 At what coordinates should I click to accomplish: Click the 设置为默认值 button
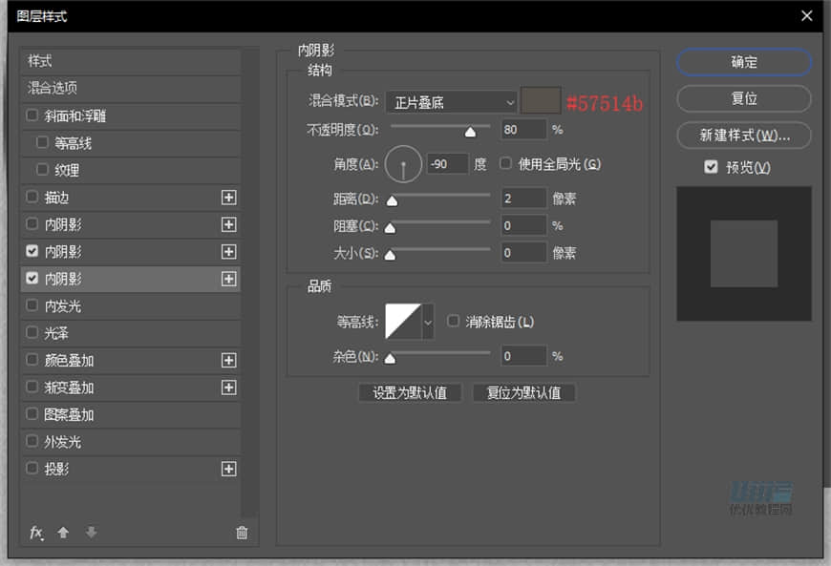409,392
